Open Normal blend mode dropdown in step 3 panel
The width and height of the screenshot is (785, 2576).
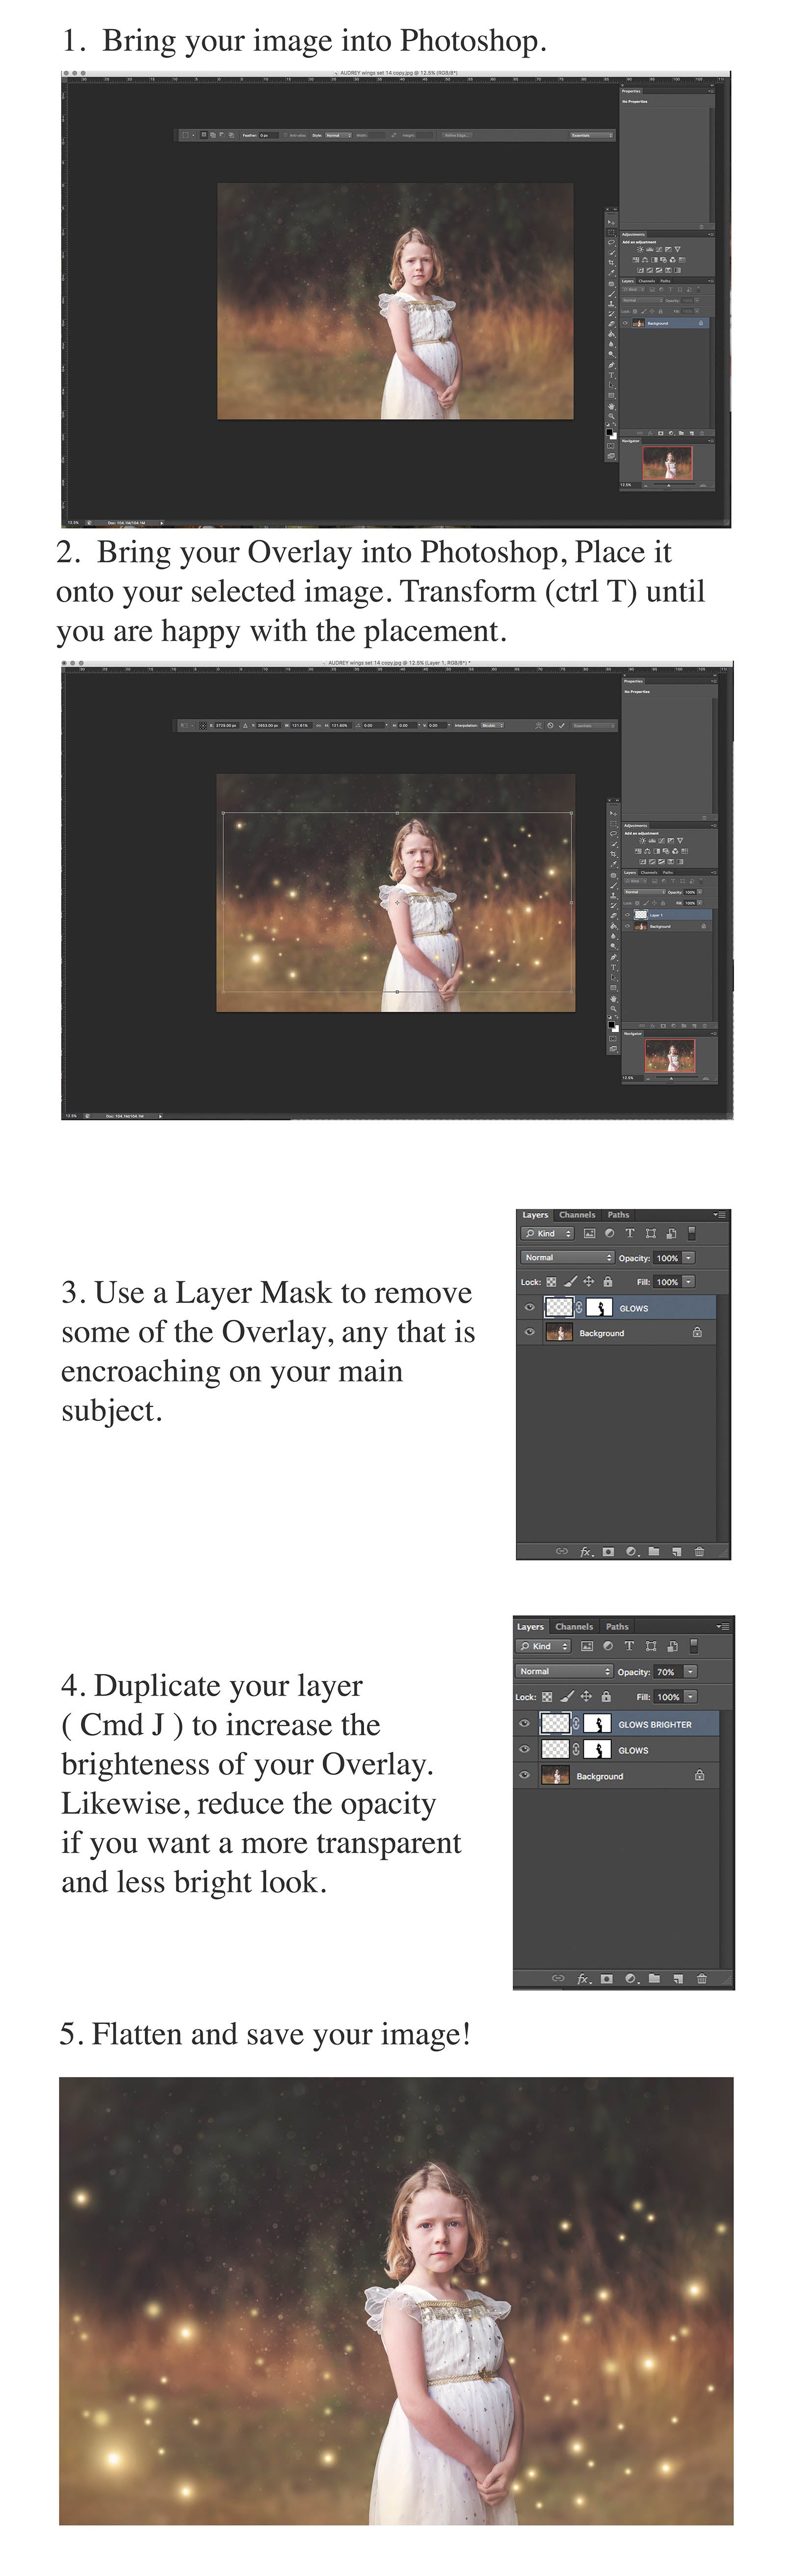pyautogui.click(x=567, y=1257)
